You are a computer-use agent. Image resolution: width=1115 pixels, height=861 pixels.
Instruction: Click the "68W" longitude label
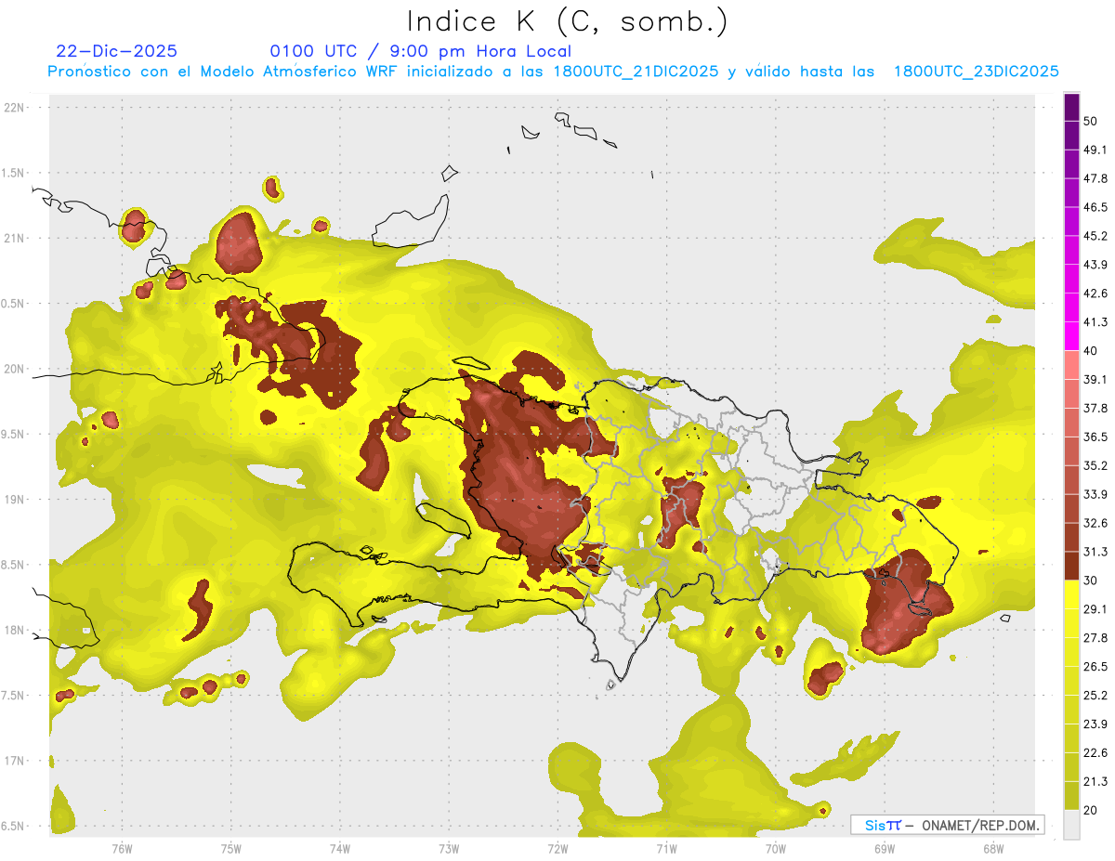(x=992, y=849)
